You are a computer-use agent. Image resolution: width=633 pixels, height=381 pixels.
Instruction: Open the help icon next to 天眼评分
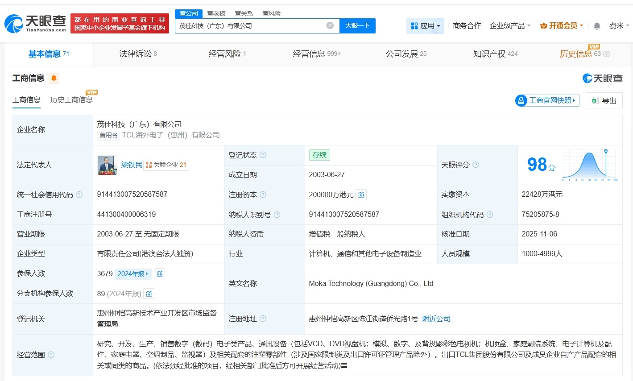[x=476, y=165]
